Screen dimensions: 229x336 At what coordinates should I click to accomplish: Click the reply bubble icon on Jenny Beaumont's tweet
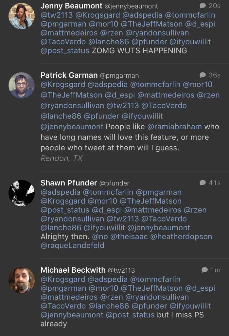click(203, 6)
